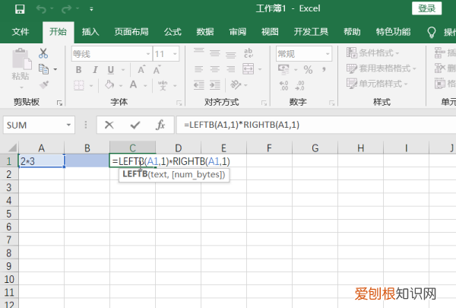Click the Center align icon
Image resolution: width=456 pixels, height=308 pixels.
[x=215, y=69]
